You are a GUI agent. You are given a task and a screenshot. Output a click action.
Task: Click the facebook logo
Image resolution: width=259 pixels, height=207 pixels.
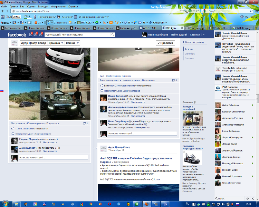(17, 34)
